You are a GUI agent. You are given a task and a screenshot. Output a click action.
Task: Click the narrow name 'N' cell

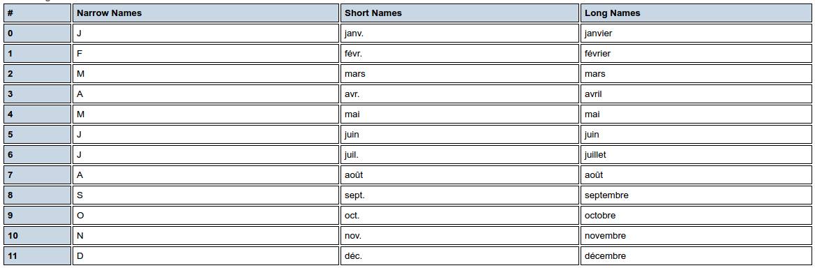click(x=206, y=236)
